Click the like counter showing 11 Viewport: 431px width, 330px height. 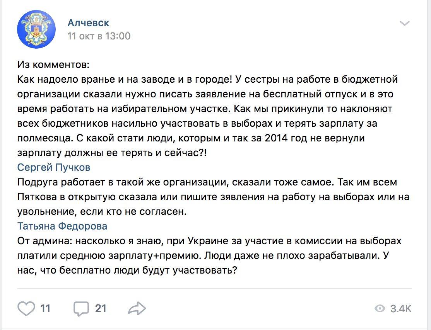45,309
